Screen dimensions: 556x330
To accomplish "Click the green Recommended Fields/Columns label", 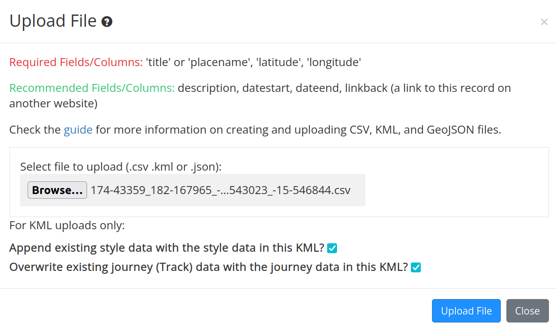I will point(92,88).
